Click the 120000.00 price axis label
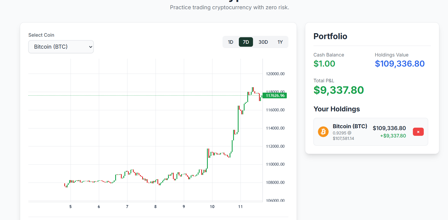Screen dimensions: 448x220 [x=275, y=74]
